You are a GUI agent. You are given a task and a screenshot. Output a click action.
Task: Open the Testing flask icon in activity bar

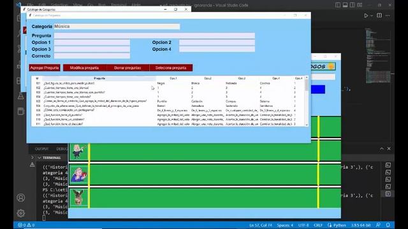pyautogui.click(x=21, y=96)
